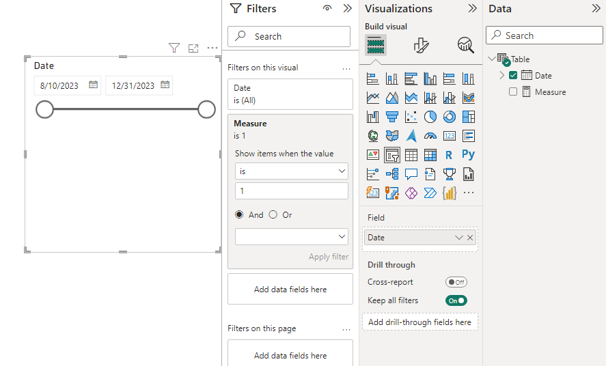The width and height of the screenshot is (606, 366).
Task: Choose the Area chart visualization
Action: 392,98
